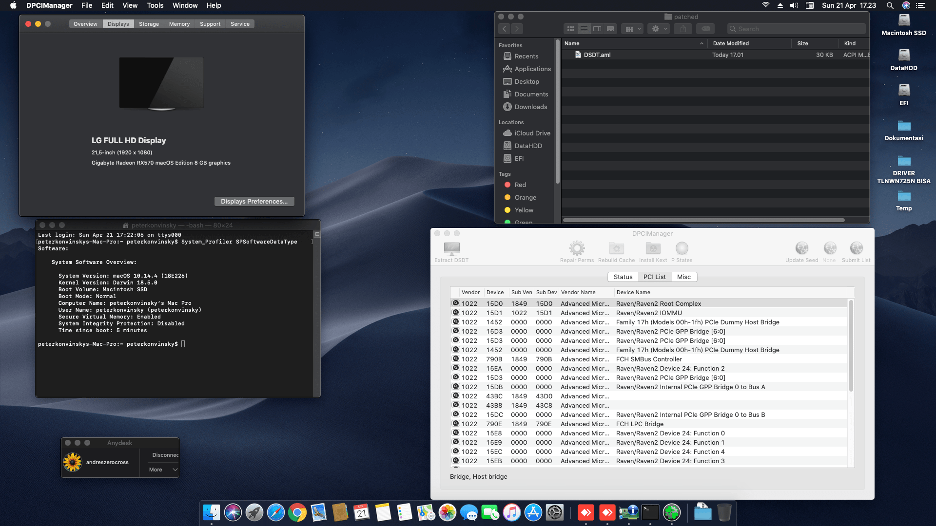
Task: Click the Rebuild Cache icon
Action: click(x=616, y=248)
